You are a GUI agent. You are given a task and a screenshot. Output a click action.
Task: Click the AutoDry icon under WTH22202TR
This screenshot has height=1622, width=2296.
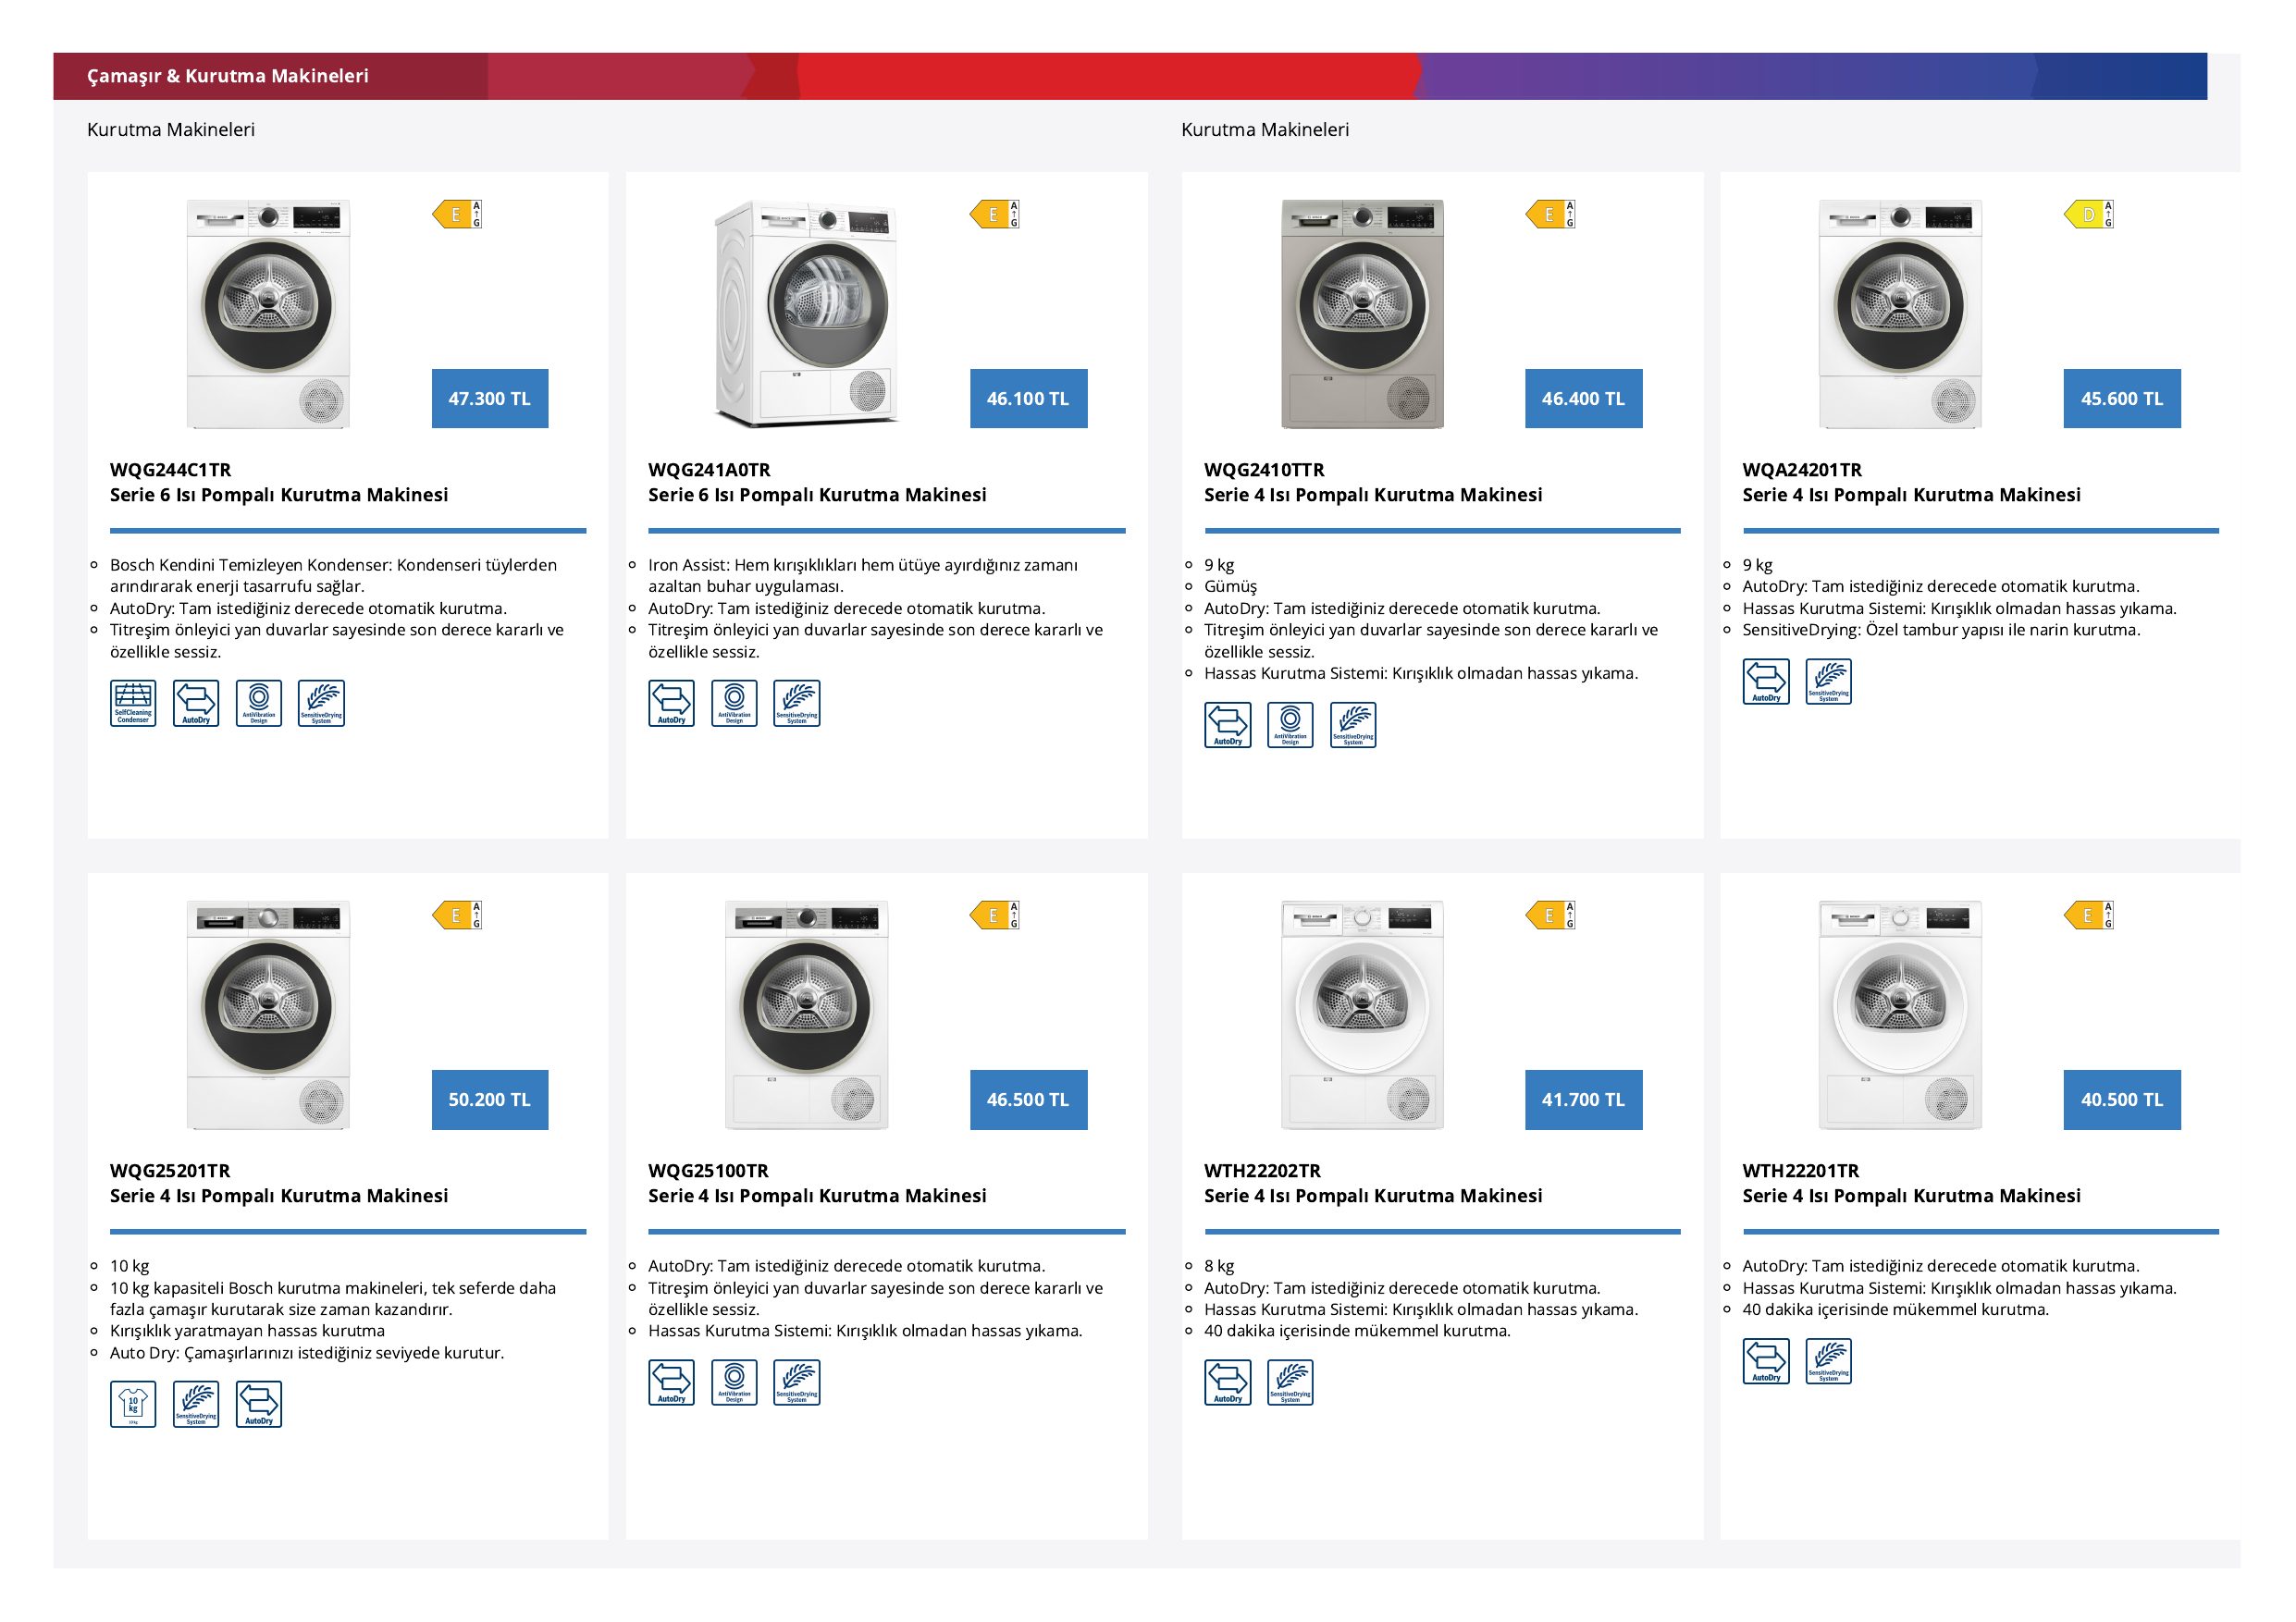coord(1228,1382)
